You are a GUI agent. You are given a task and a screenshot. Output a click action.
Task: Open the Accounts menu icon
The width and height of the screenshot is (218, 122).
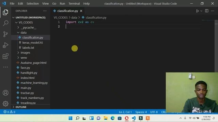coord(5,93)
